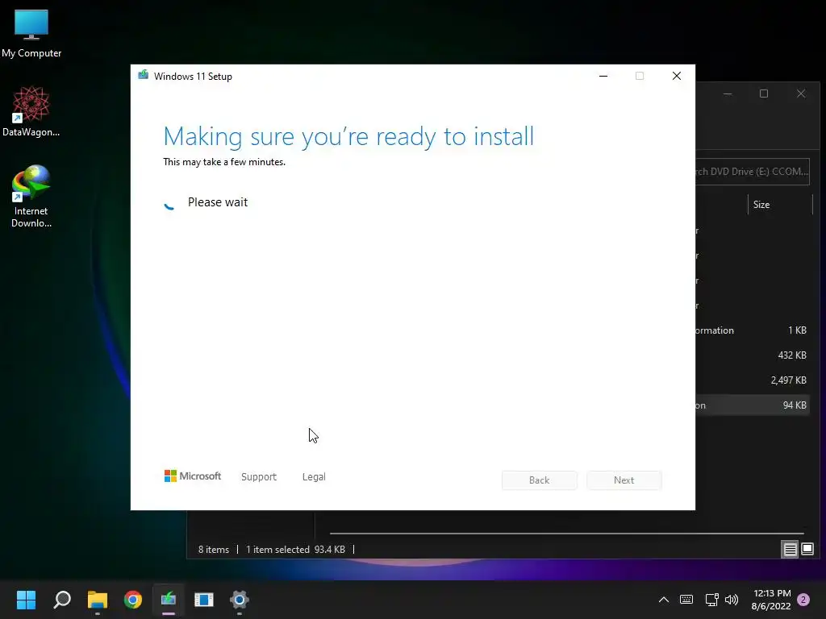Open the DataWagon desktop shortcut
Viewport: 826px width, 619px height.
coord(31,111)
